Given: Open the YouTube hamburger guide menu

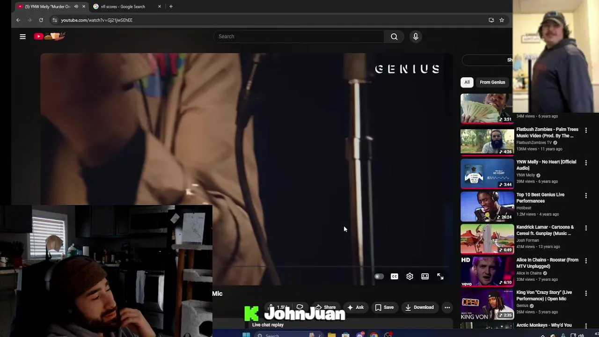Looking at the screenshot, I should point(22,37).
